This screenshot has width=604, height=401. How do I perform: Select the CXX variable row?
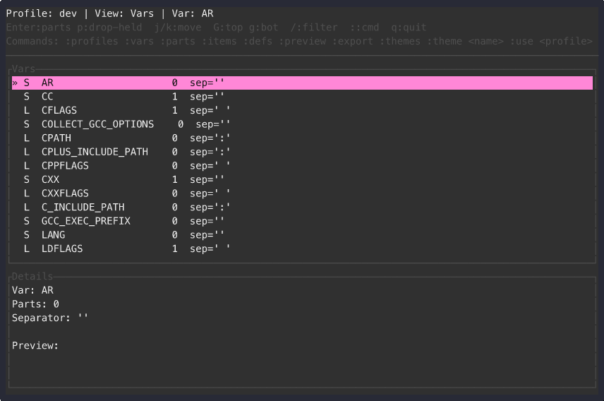[x=302, y=180]
